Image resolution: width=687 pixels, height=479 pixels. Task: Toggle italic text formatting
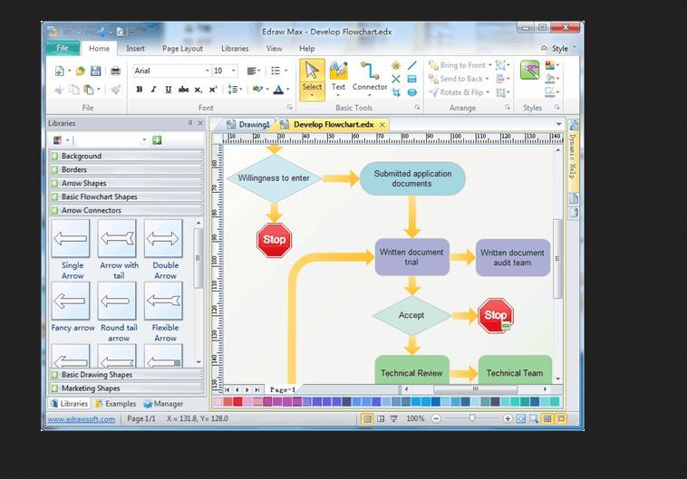[x=154, y=90]
